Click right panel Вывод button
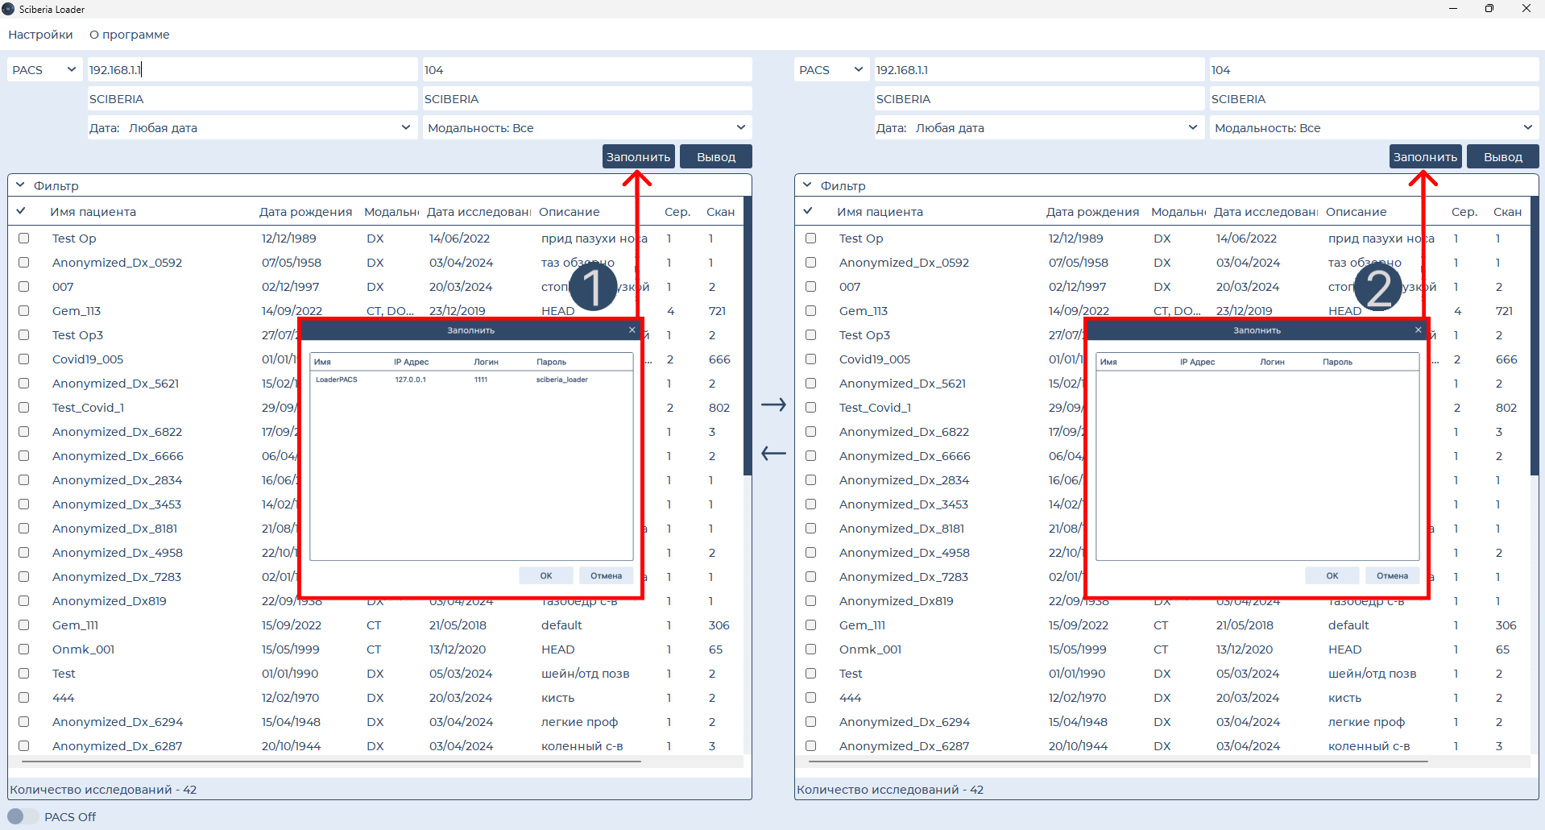The image size is (1545, 830). coord(1503,157)
